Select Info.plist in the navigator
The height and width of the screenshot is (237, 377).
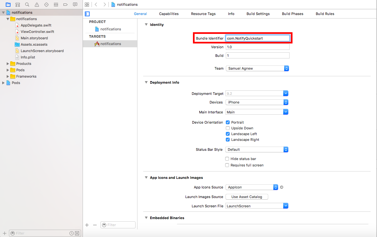click(x=28, y=57)
